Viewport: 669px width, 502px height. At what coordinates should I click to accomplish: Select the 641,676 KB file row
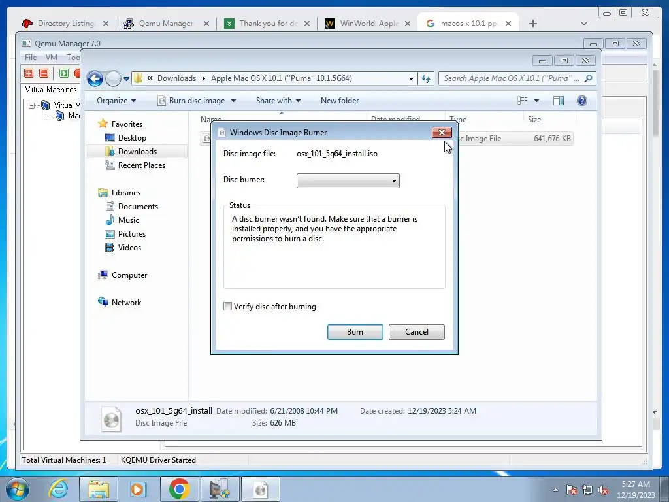[x=515, y=139]
